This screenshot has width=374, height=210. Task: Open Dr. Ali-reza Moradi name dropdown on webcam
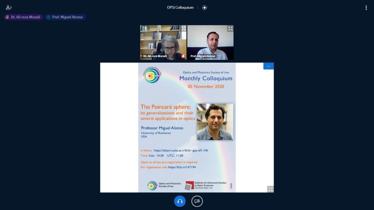(155, 56)
